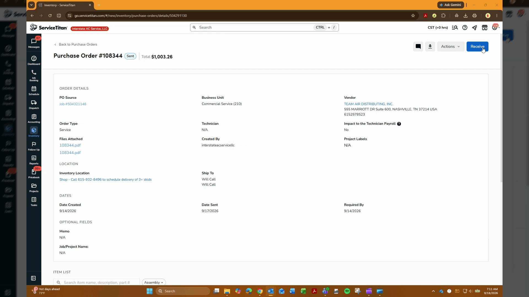This screenshot has height=297, width=529.
Task: Click Ask Gemini button
Action: pos(450,5)
